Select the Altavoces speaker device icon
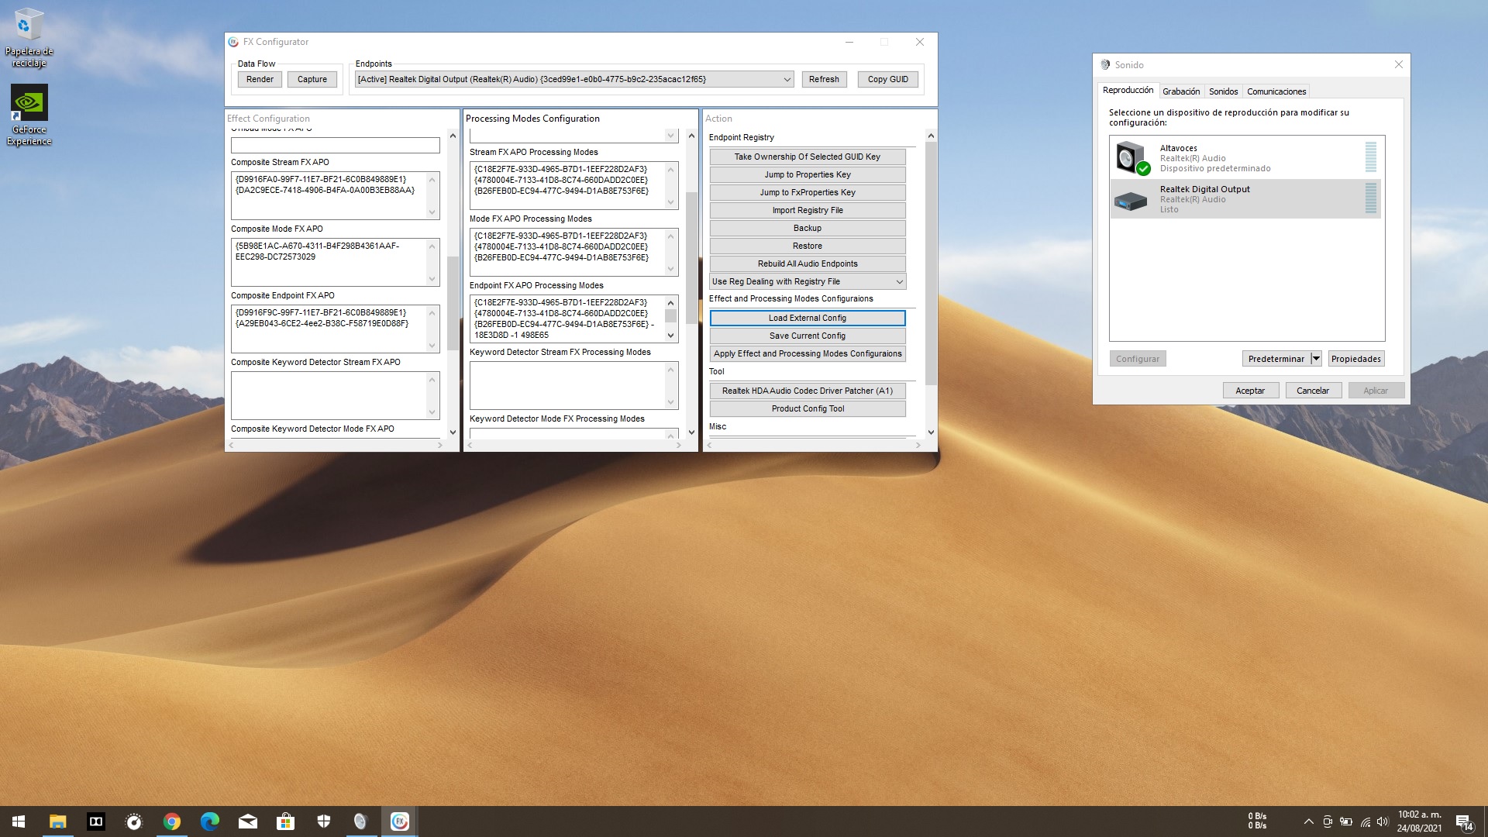This screenshot has width=1488, height=837. 1132,157
